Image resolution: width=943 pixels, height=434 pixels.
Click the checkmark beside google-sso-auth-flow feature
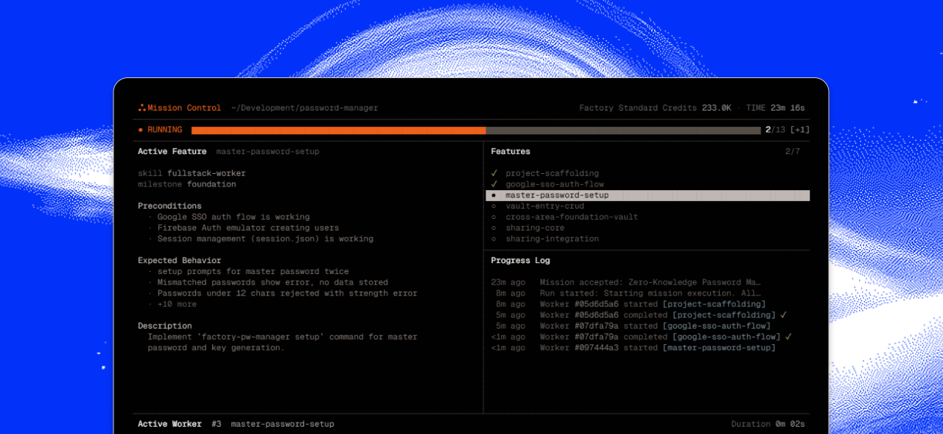click(494, 184)
